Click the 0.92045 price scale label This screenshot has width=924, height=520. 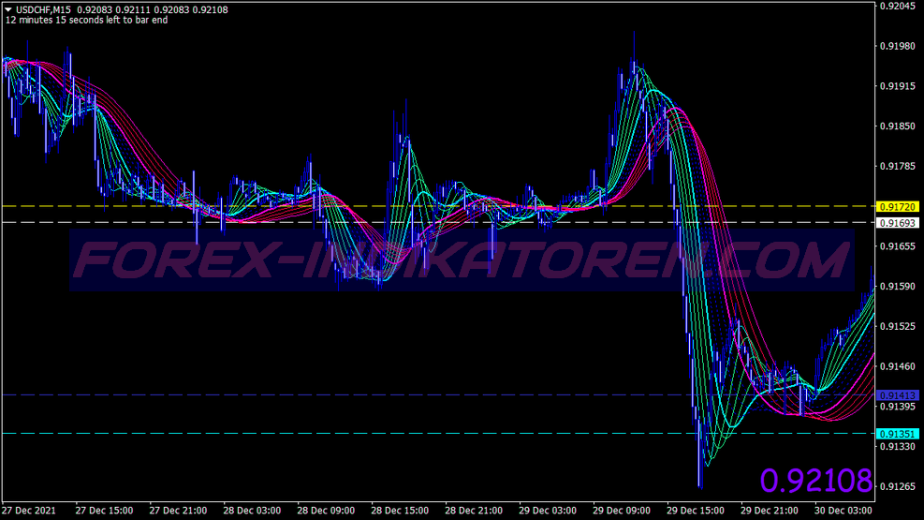click(898, 6)
